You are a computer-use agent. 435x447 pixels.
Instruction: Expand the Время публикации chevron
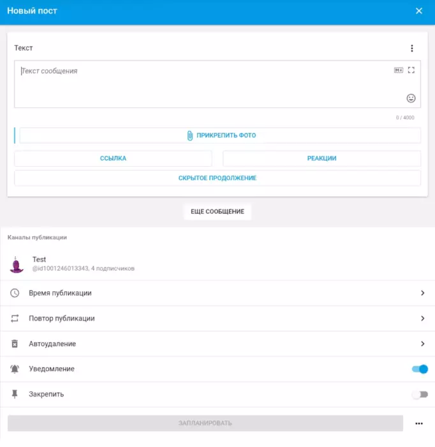(x=423, y=293)
